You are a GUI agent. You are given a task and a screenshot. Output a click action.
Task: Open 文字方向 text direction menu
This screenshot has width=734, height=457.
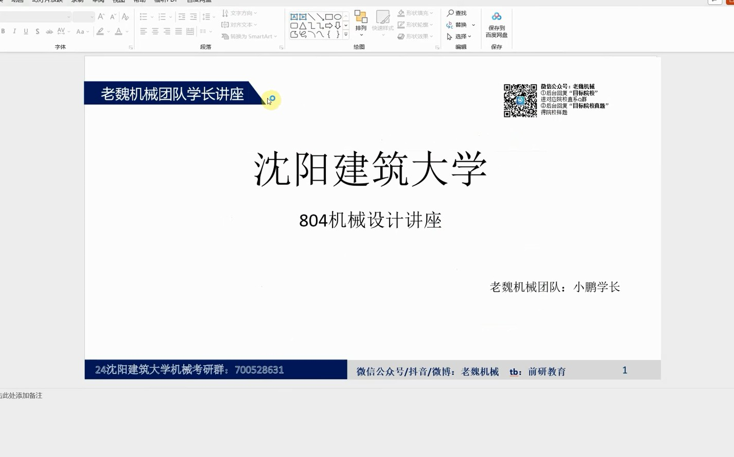(x=239, y=13)
